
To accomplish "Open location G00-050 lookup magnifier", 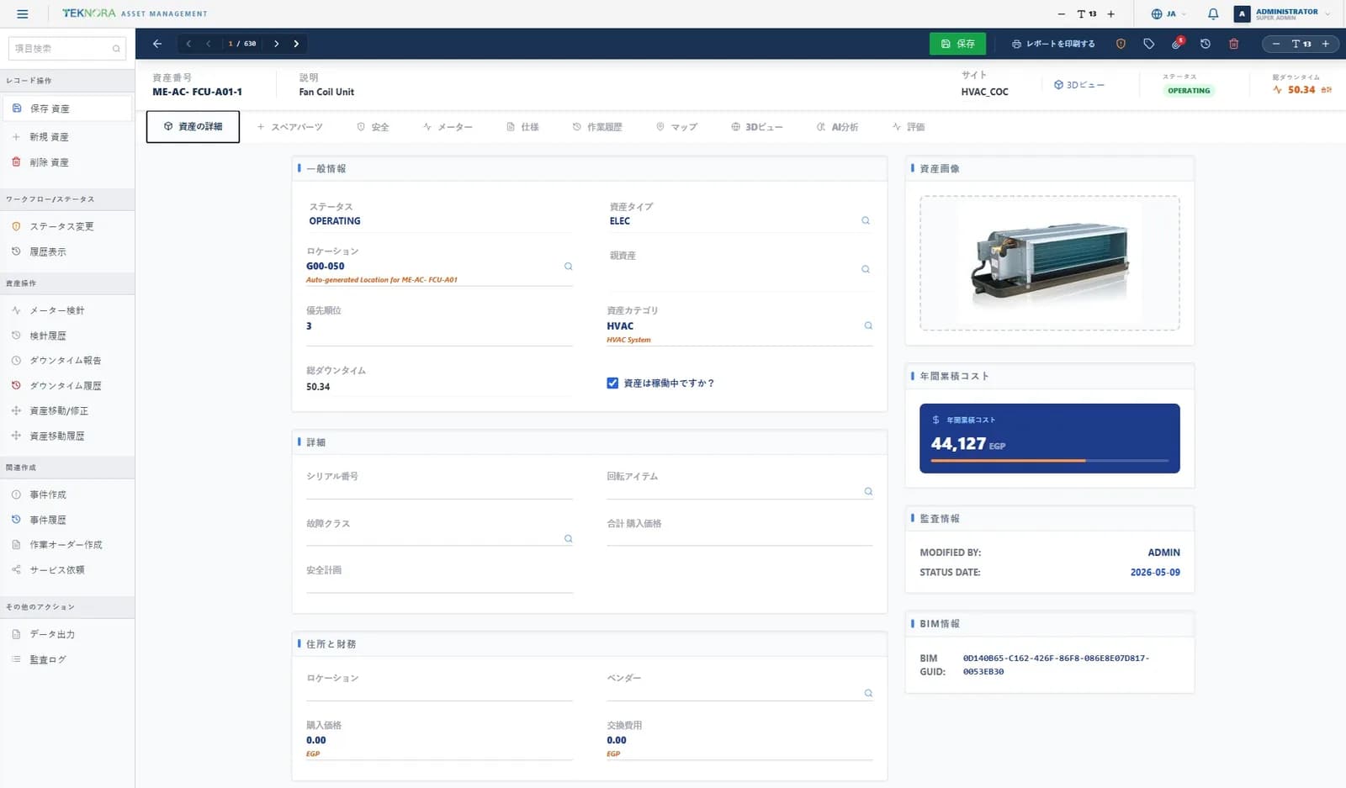I will point(569,267).
